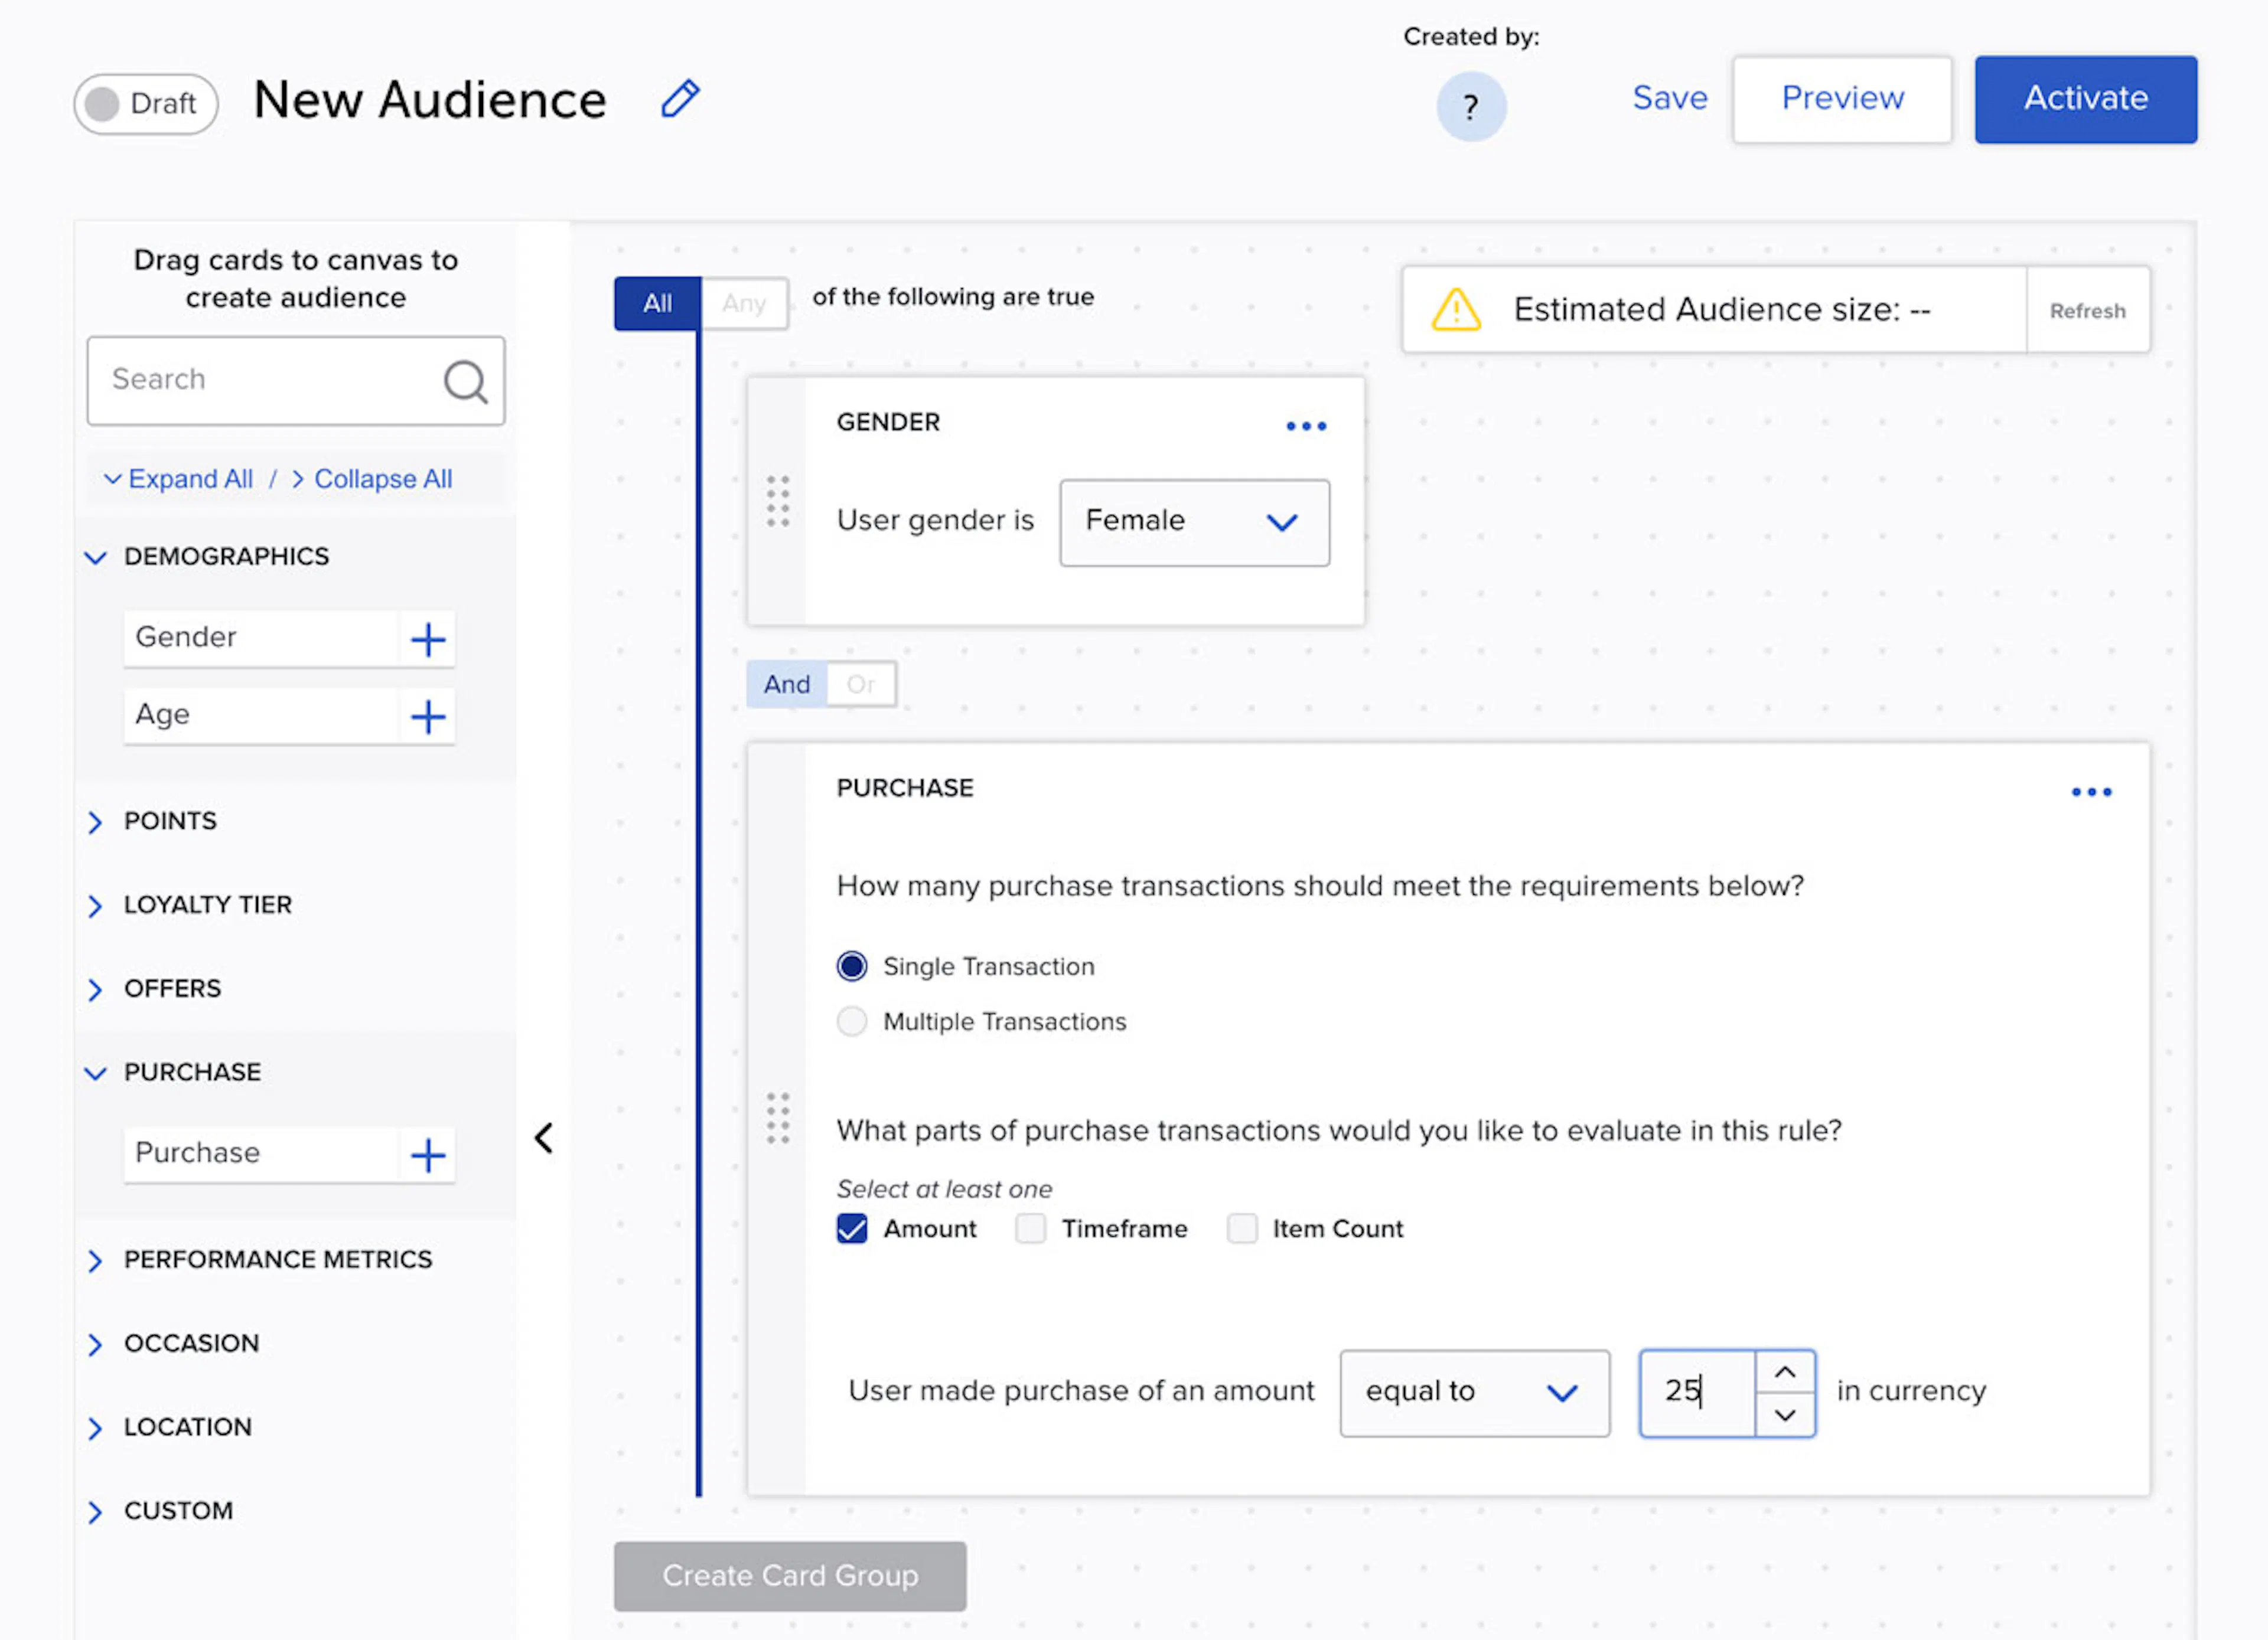This screenshot has height=1640, width=2268.
Task: Expand the Location section
Action: click(95, 1429)
